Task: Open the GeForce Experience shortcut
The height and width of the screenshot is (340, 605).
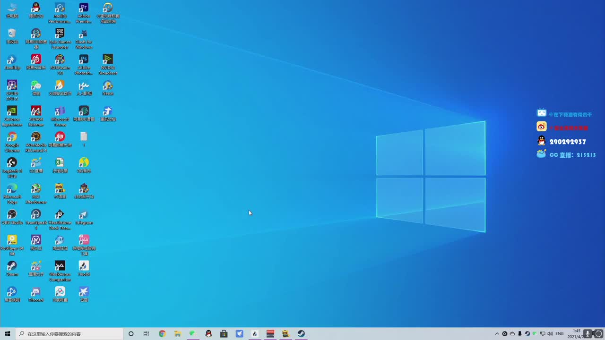Action: pos(12,116)
